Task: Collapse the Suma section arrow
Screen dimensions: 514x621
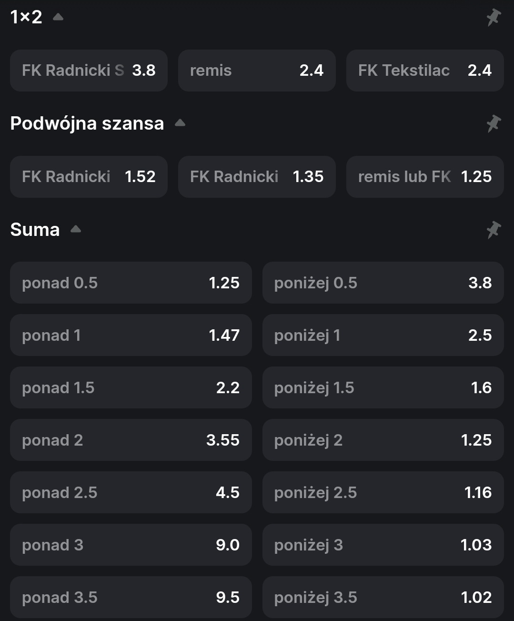Action: point(75,230)
